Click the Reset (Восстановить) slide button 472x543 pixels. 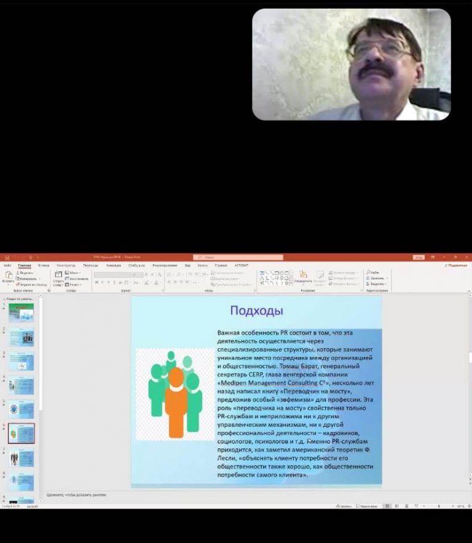tap(77, 278)
